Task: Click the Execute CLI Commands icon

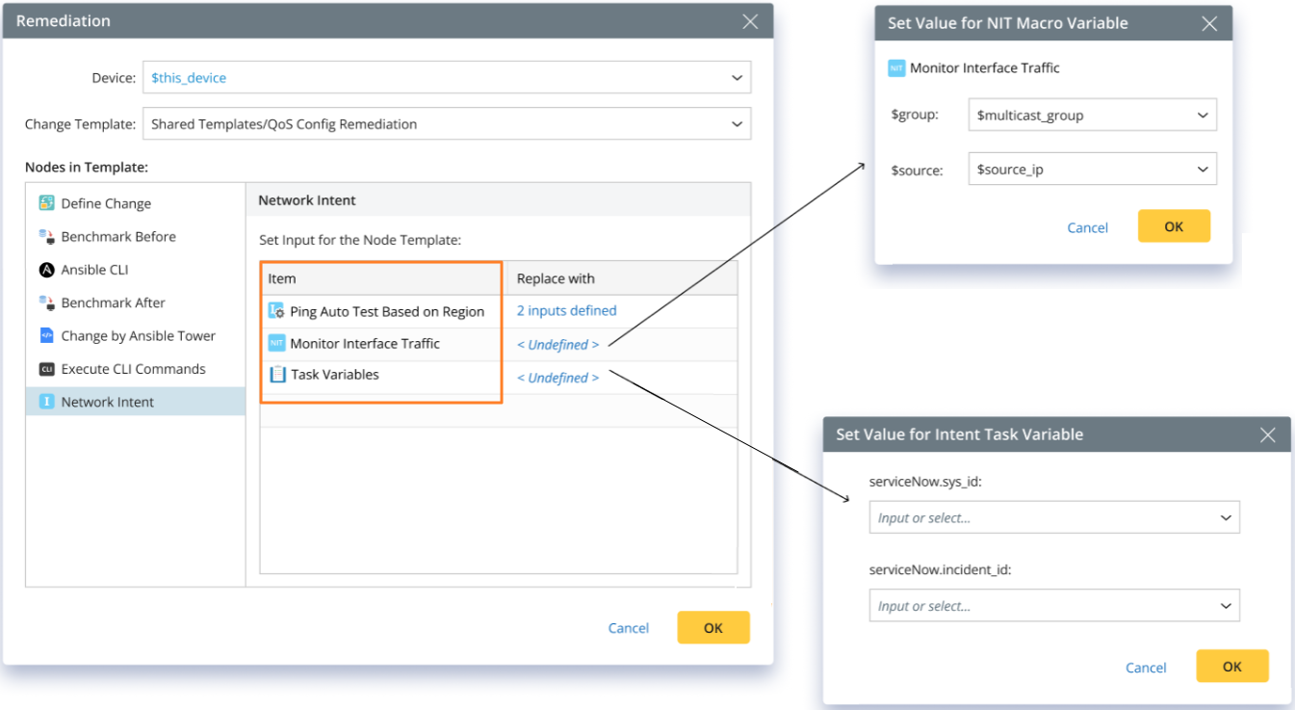Action: point(46,369)
